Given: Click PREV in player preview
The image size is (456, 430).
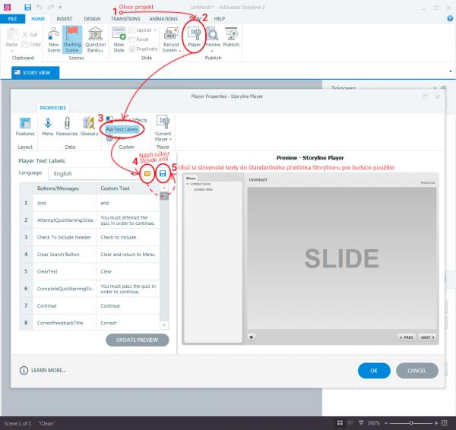Looking at the screenshot, I should pyautogui.click(x=407, y=337).
